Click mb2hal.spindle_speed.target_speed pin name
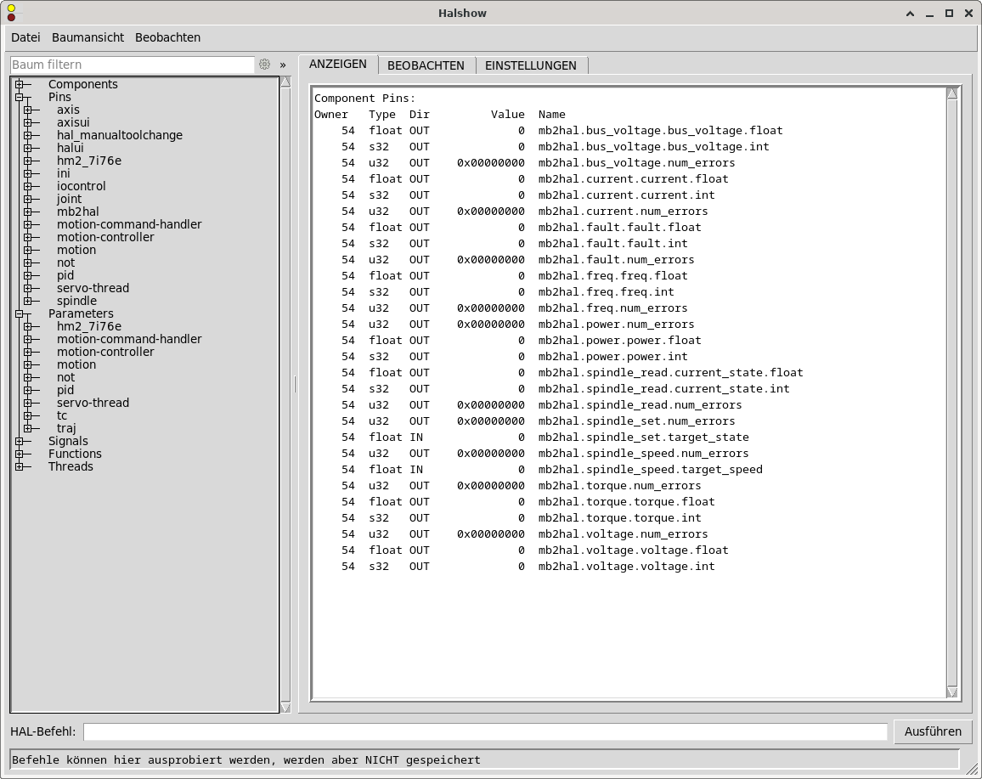982x779 pixels. click(x=651, y=470)
